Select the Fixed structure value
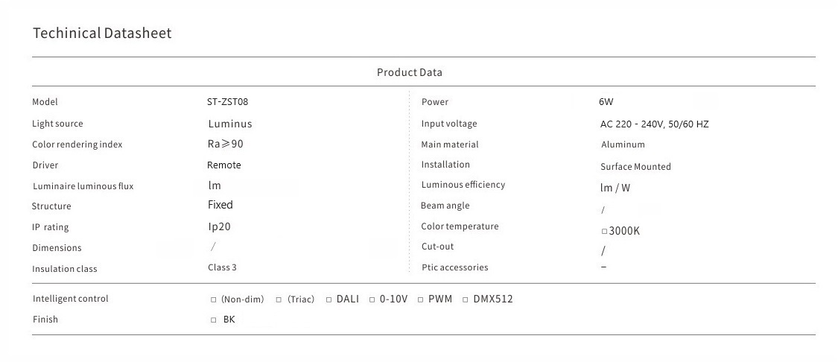 click(220, 205)
